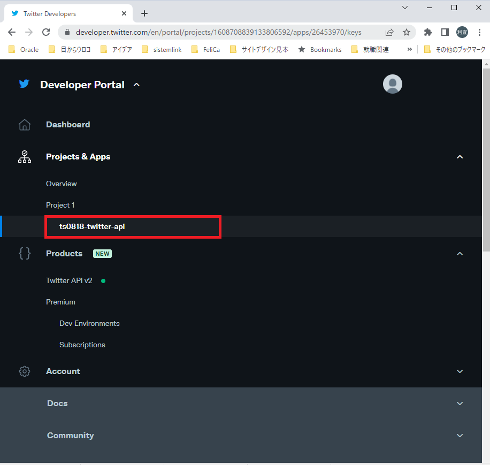This screenshot has height=465, width=490.
Task: Open the サイトデザイン見本 bookmark folder
Action: pos(259,49)
